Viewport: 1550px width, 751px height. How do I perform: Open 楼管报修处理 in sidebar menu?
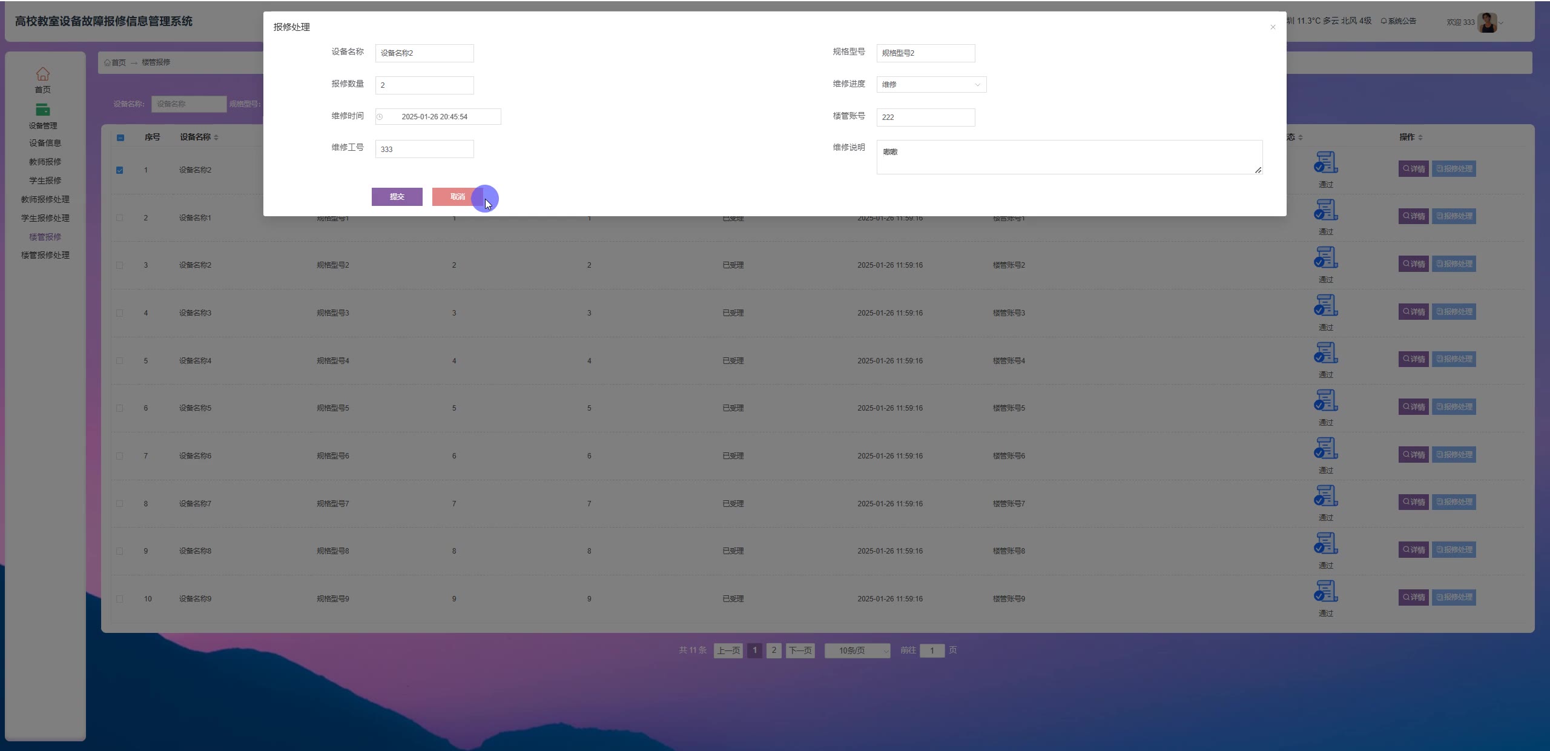coord(45,255)
